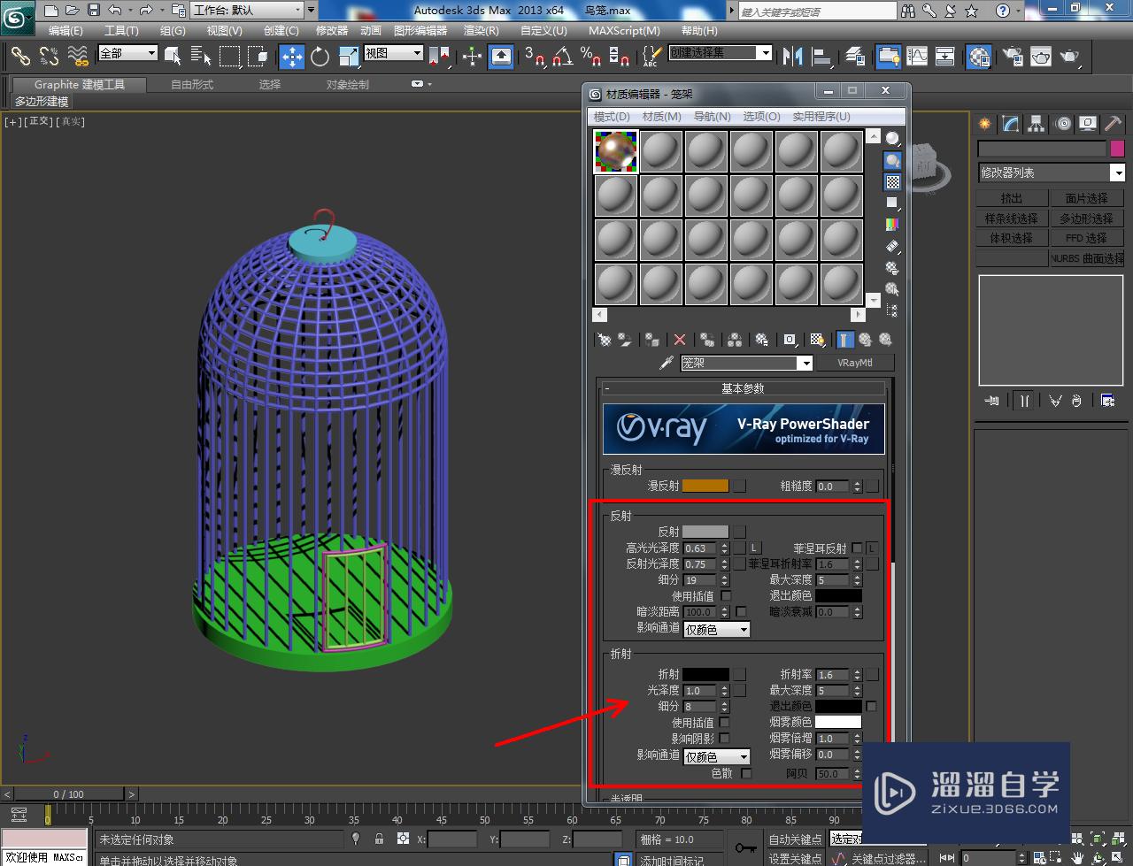Open the 模式(D) menu in material editor

click(x=612, y=116)
